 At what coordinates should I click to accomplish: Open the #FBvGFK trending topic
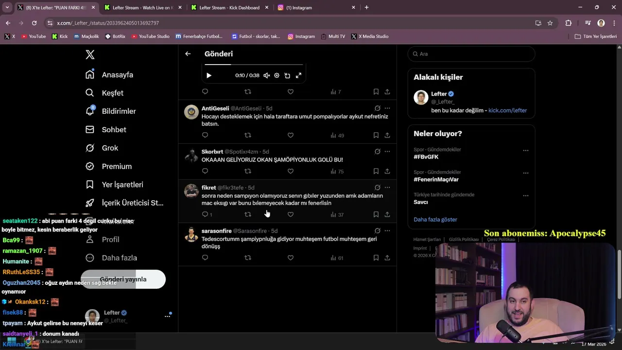tap(426, 157)
